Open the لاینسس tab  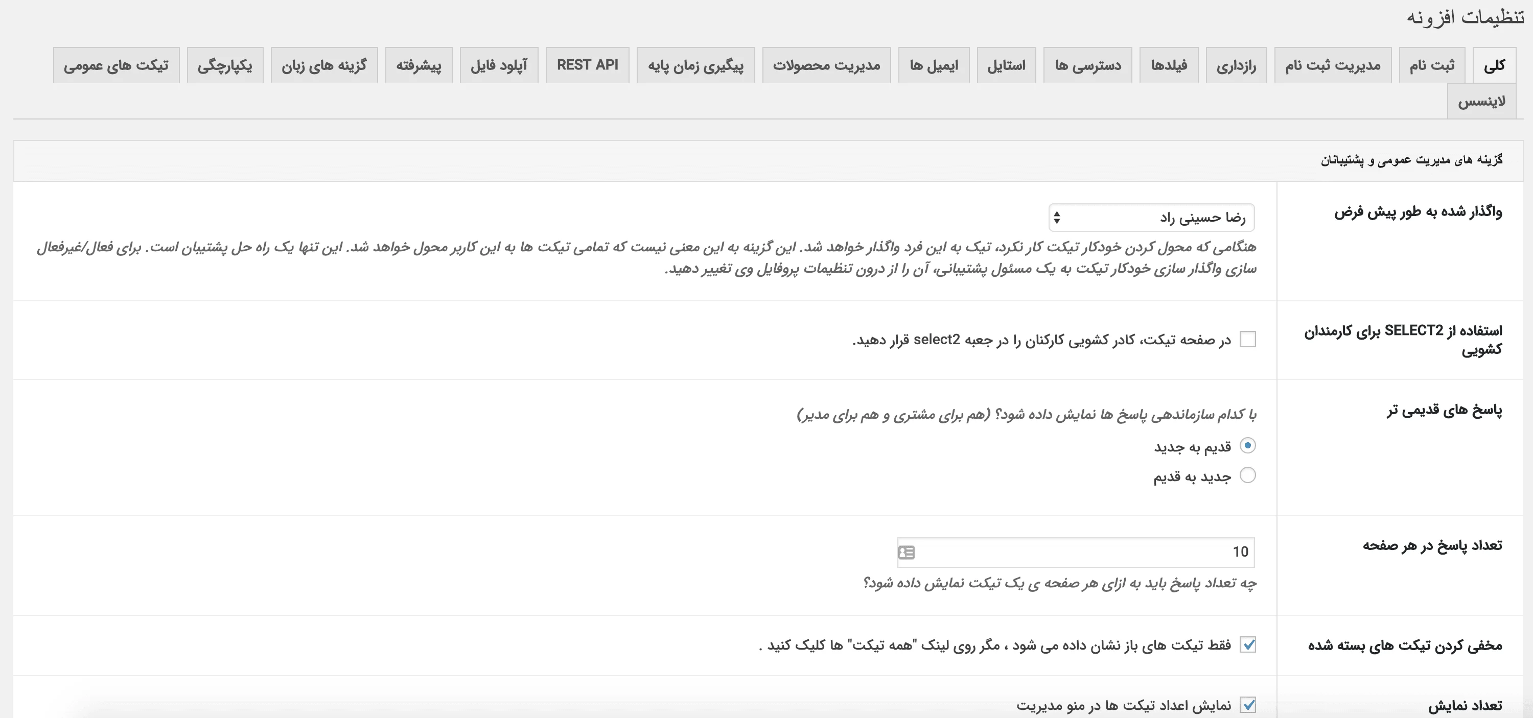coord(1481,101)
